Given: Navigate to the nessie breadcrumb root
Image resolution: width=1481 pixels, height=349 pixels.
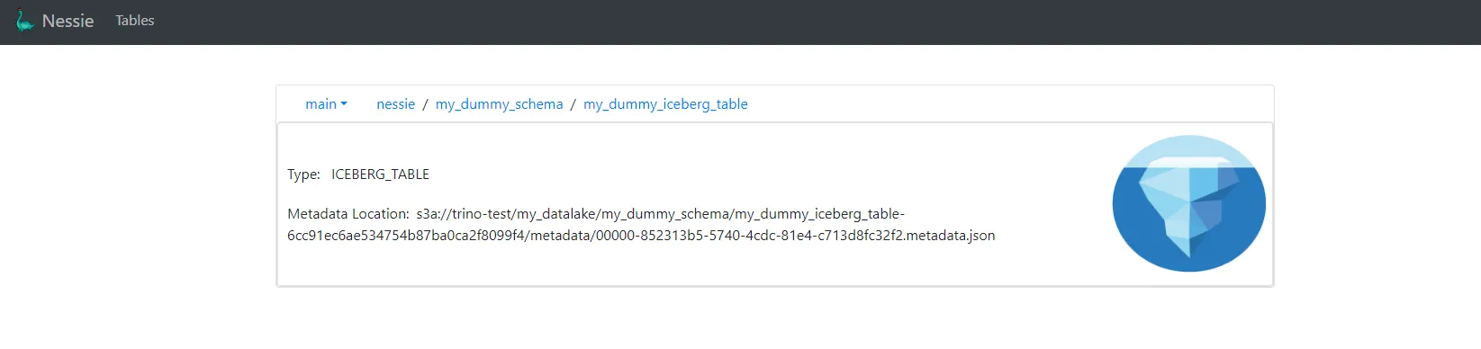Looking at the screenshot, I should (x=396, y=104).
